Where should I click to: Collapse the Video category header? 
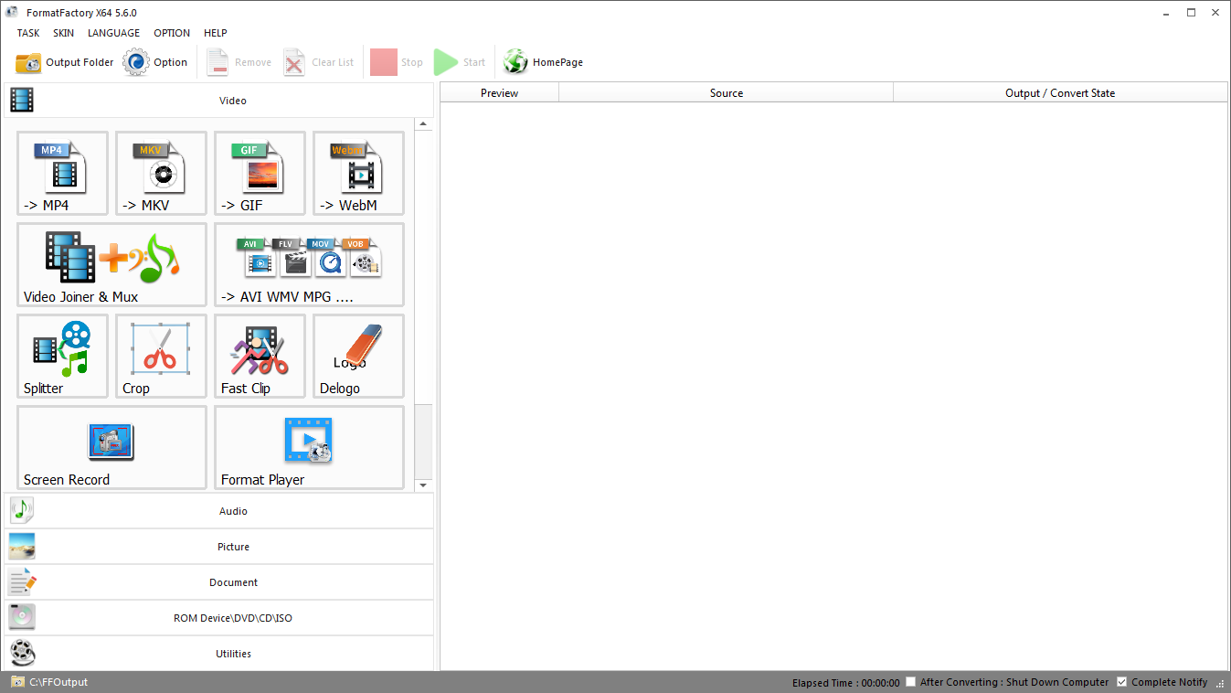pos(219,101)
